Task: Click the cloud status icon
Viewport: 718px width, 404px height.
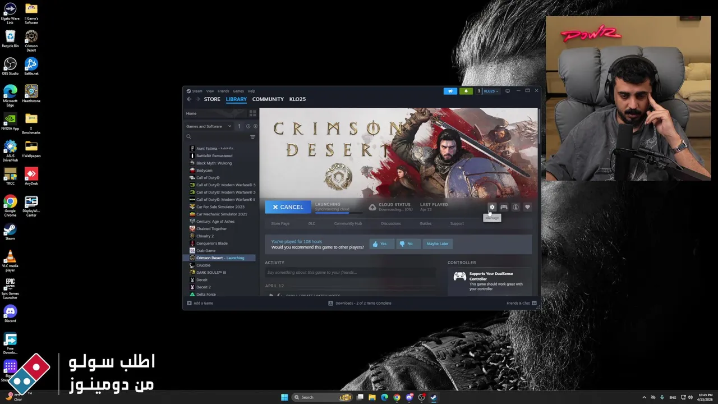Action: (372, 207)
